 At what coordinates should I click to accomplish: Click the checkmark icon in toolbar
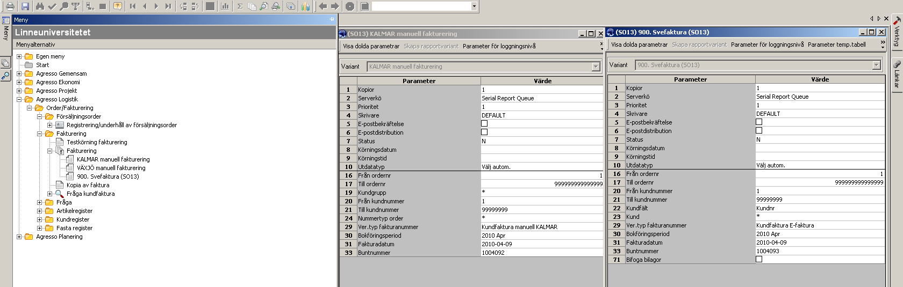tap(52, 6)
